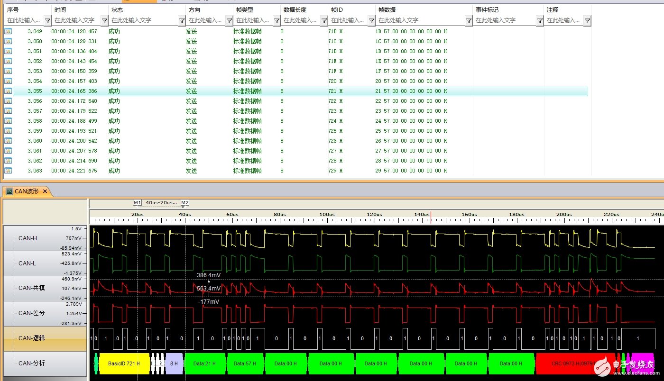The height and width of the screenshot is (381, 664).
Task: Click the 状态 column filter funnel icon
Action: pyautogui.click(x=182, y=20)
